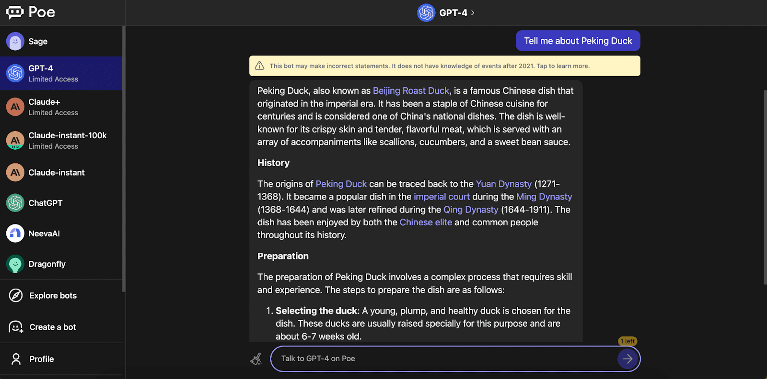Select the NeevaAI bot icon
Screen dimensions: 767x379
tap(15, 234)
